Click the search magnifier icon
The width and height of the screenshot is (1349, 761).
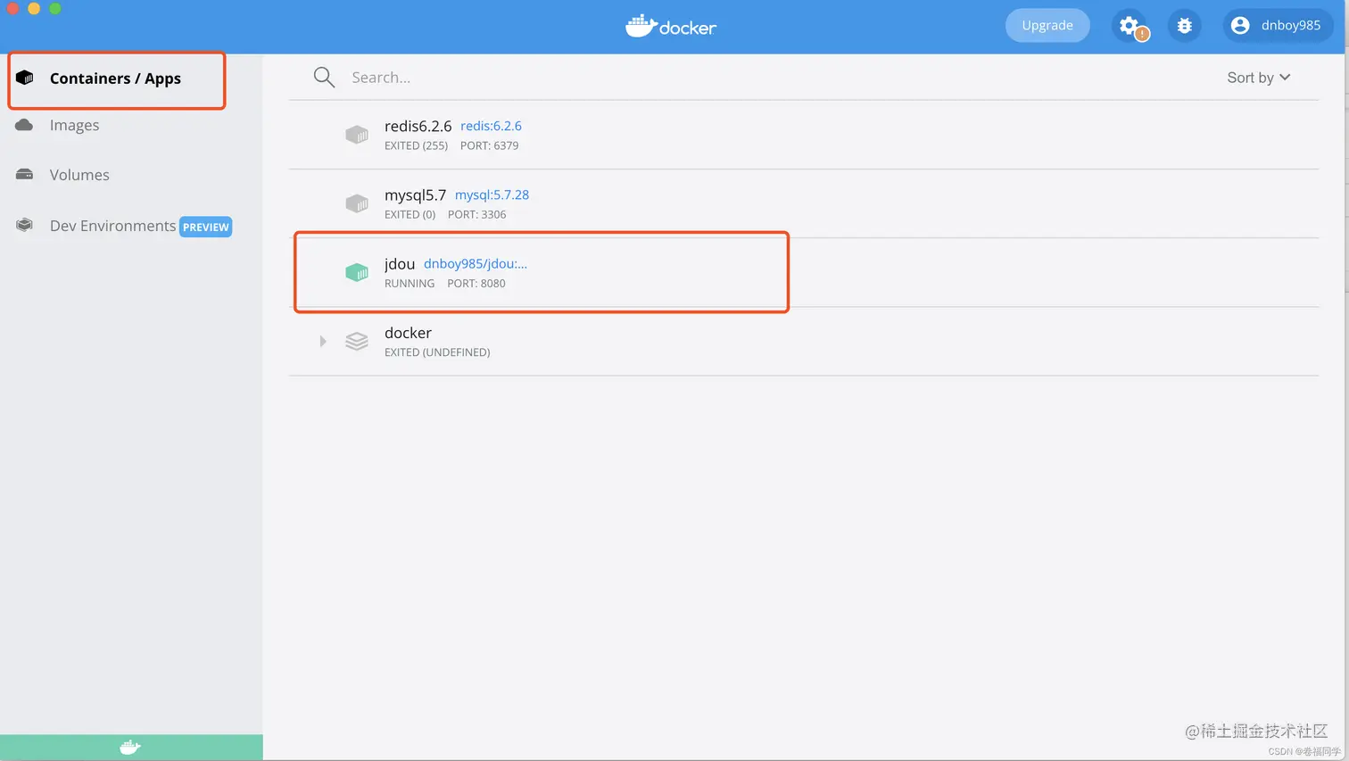click(324, 78)
